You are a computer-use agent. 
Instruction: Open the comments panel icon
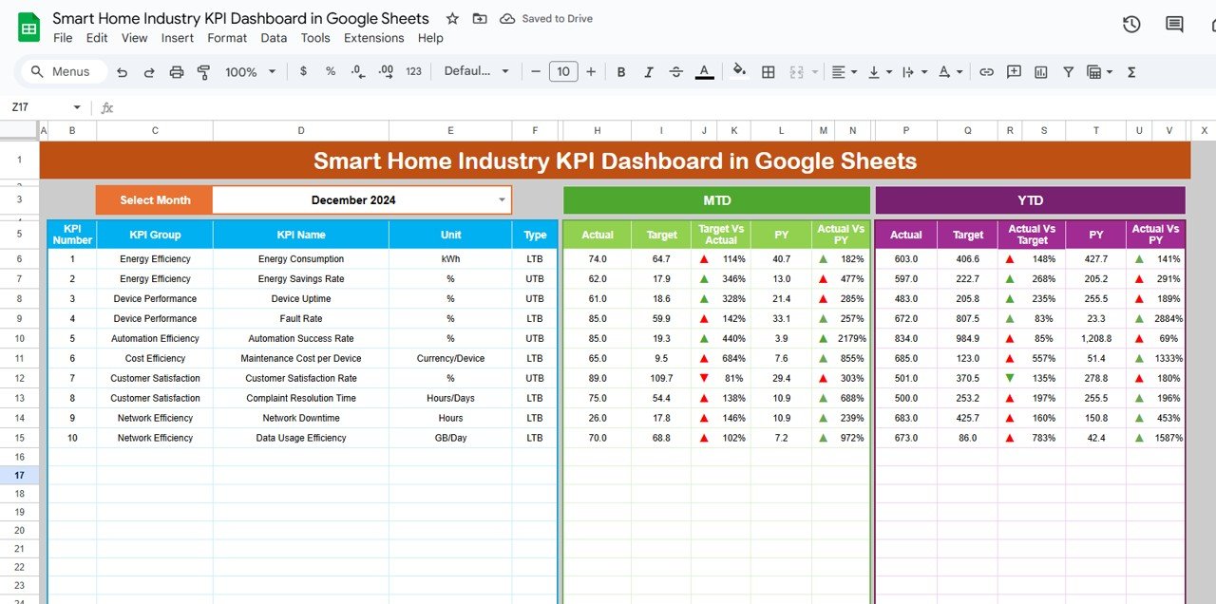(1175, 26)
